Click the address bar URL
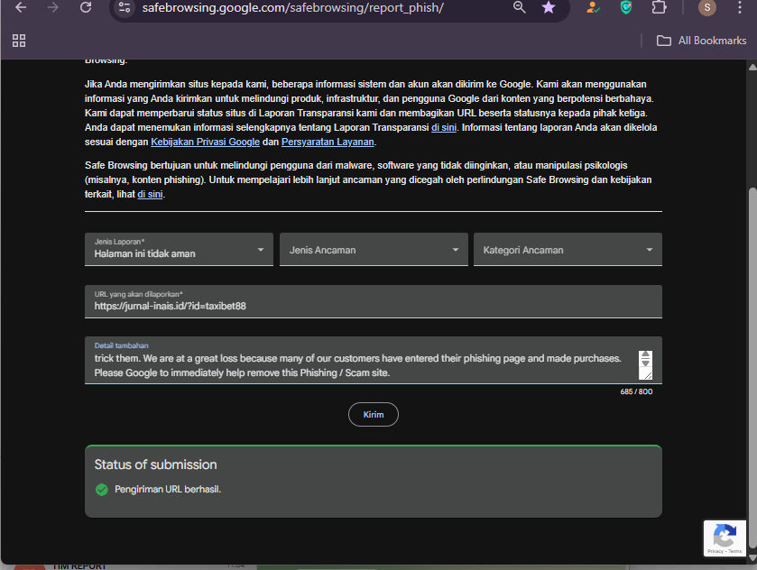Viewport: 757px width, 570px height. click(292, 8)
